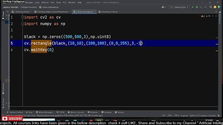Run the current configuration with the green play icon

(193, 7)
